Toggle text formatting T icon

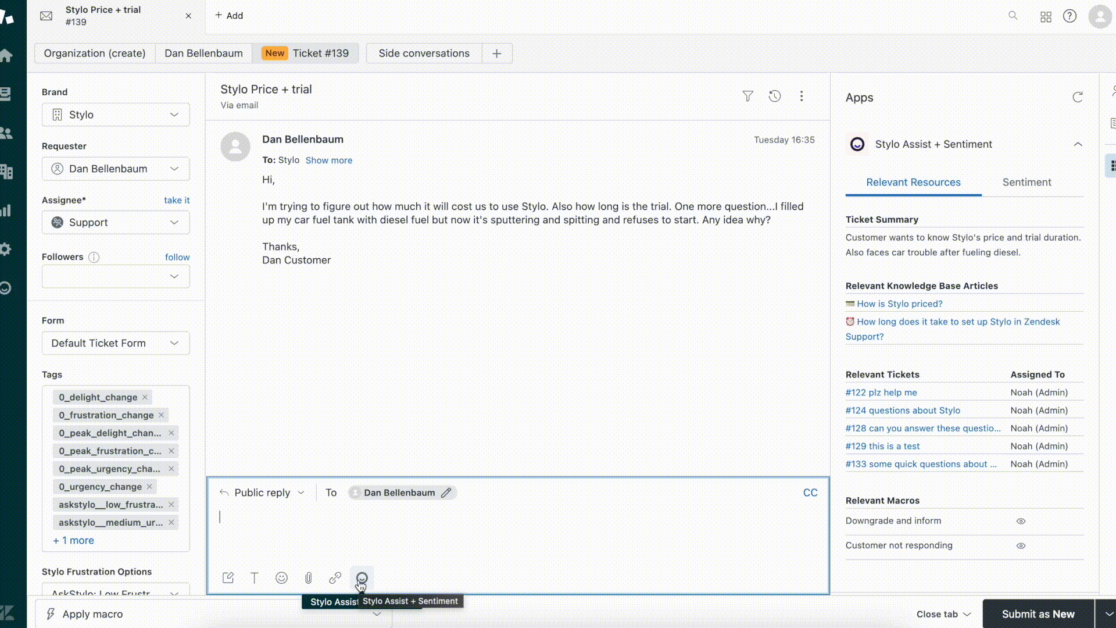point(255,578)
